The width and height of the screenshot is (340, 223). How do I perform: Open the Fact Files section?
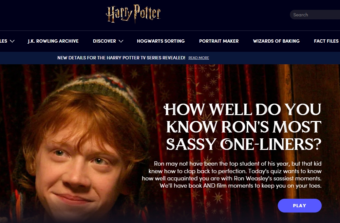pos(326,41)
